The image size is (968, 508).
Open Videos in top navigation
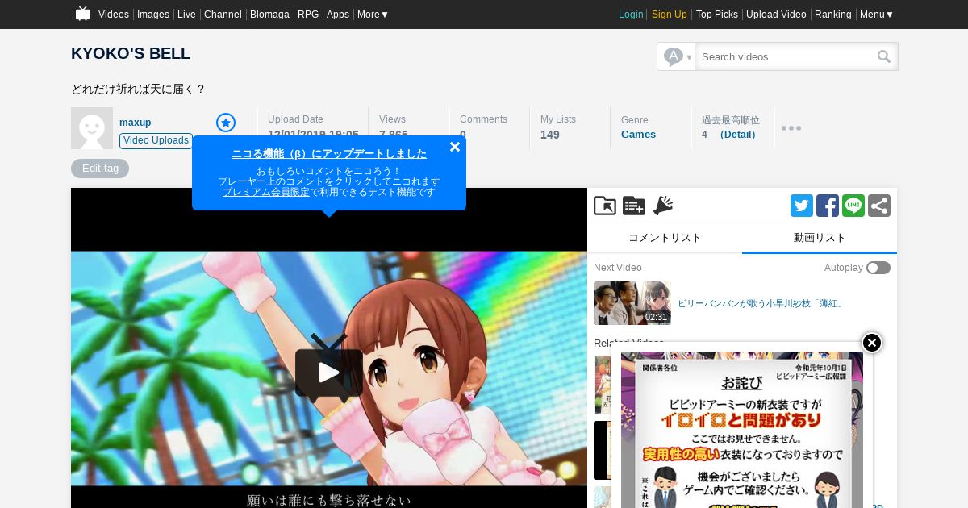coord(114,15)
